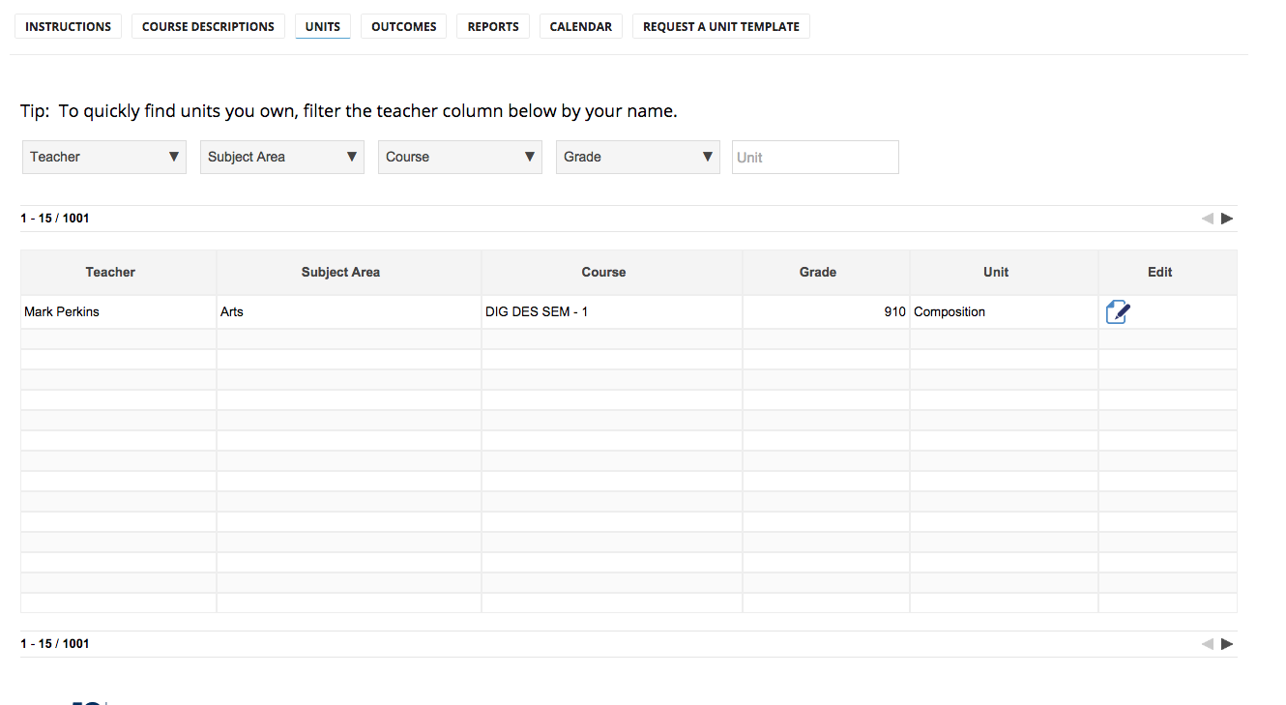Screen dimensions: 1286x705
Task: Click the edit icon for Composition unit
Action: click(x=1117, y=311)
